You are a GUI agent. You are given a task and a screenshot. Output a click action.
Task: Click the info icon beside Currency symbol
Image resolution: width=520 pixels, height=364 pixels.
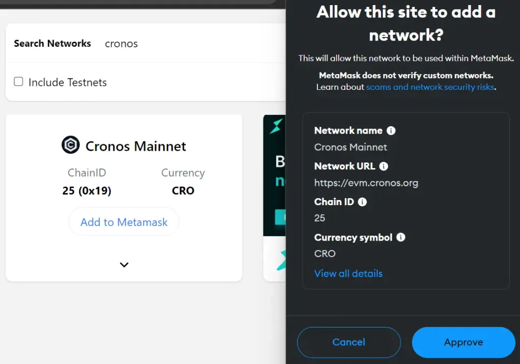401,237
